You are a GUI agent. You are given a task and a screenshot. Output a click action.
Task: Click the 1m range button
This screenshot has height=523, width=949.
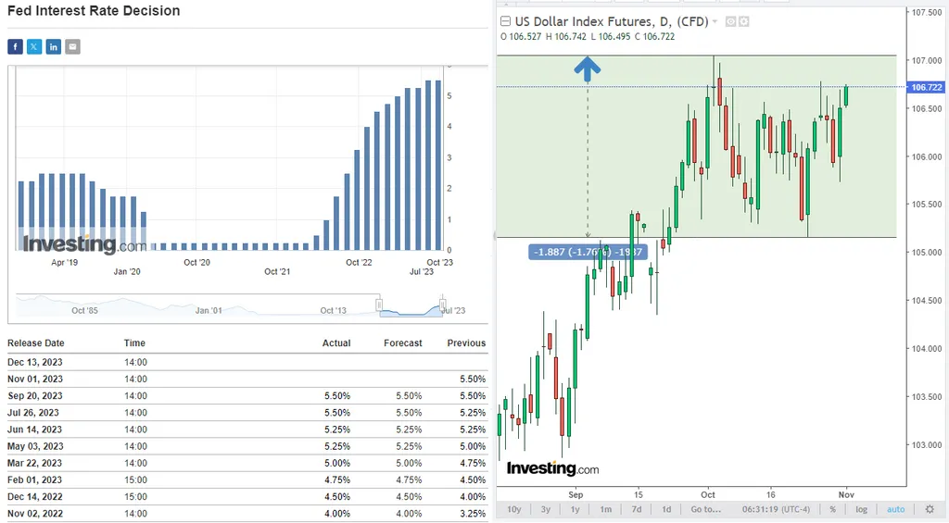point(605,509)
